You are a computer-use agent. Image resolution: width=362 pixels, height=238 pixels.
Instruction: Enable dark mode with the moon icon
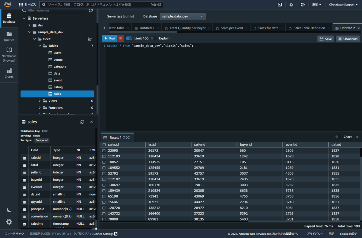(x=9, y=210)
